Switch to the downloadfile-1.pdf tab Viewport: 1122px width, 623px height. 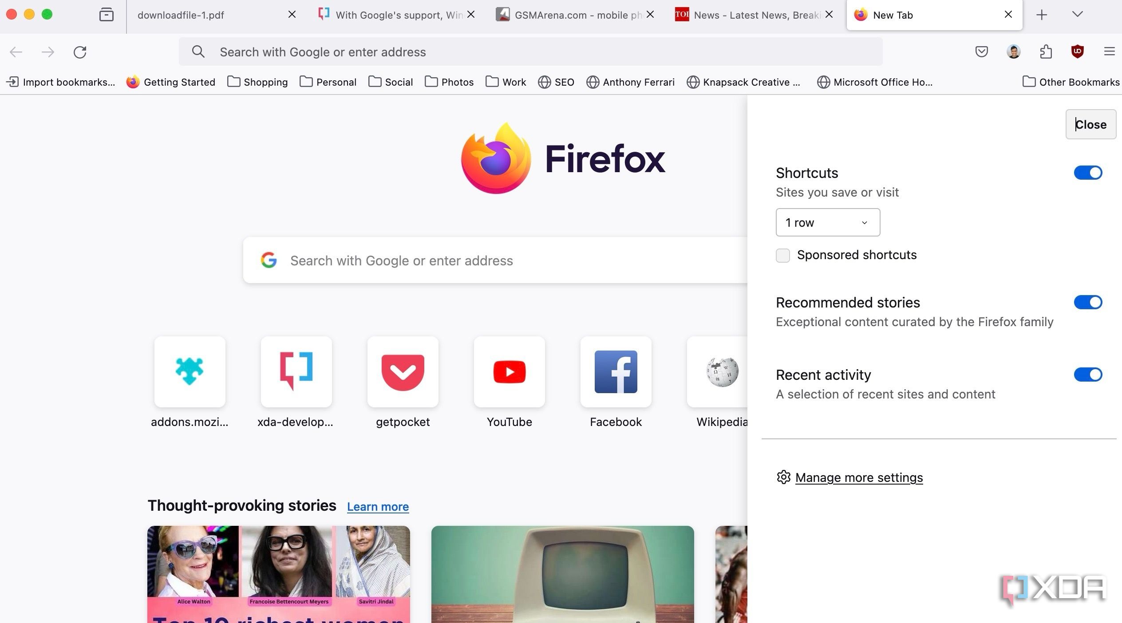[209, 15]
